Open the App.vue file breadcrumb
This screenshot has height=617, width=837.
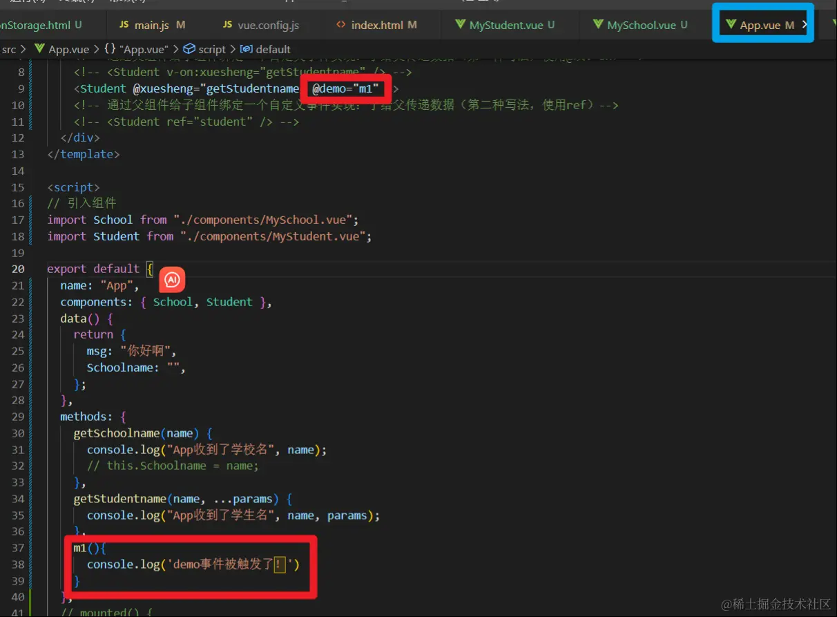[68, 49]
